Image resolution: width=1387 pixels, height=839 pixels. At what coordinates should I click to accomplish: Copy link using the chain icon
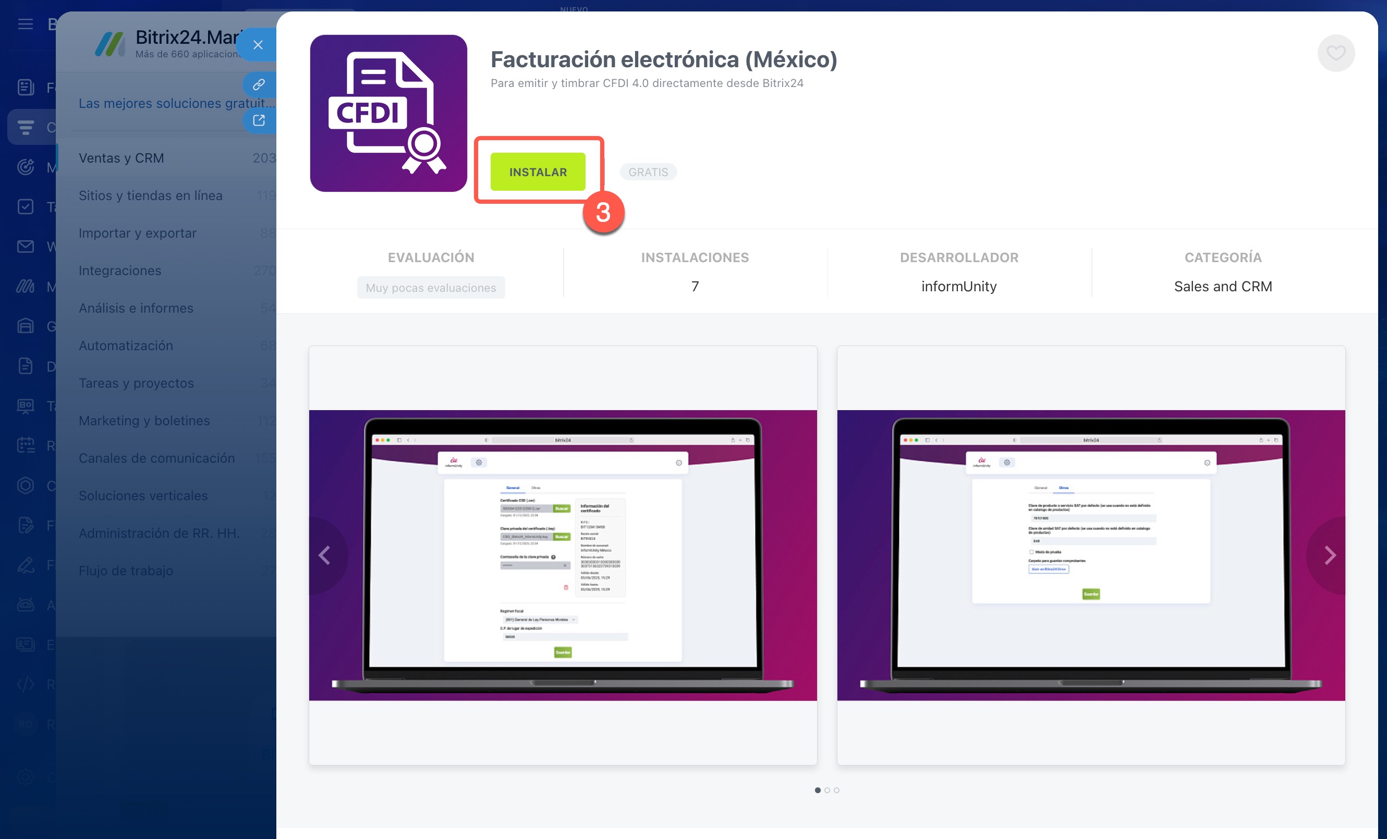pos(259,84)
